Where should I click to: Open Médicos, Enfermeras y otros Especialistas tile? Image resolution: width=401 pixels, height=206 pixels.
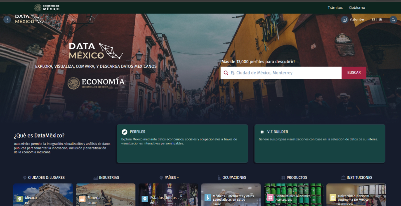(x=231, y=195)
